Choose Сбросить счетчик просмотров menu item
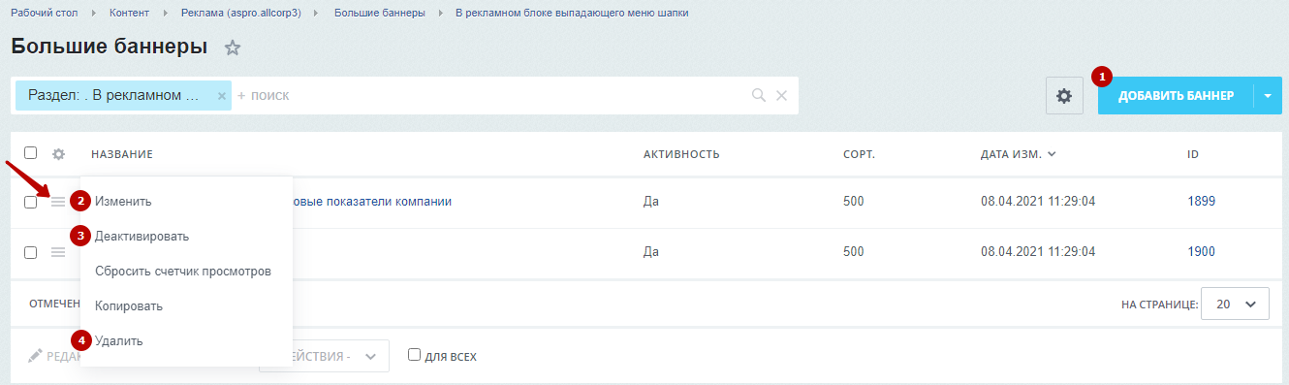 pos(183,271)
